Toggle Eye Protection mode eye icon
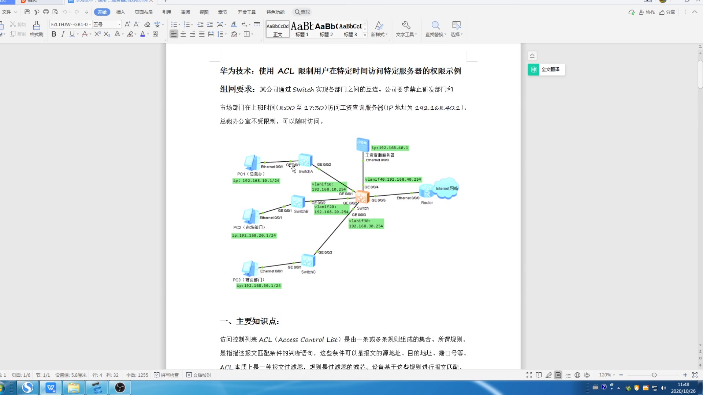The width and height of the screenshot is (703, 395). tap(587, 375)
